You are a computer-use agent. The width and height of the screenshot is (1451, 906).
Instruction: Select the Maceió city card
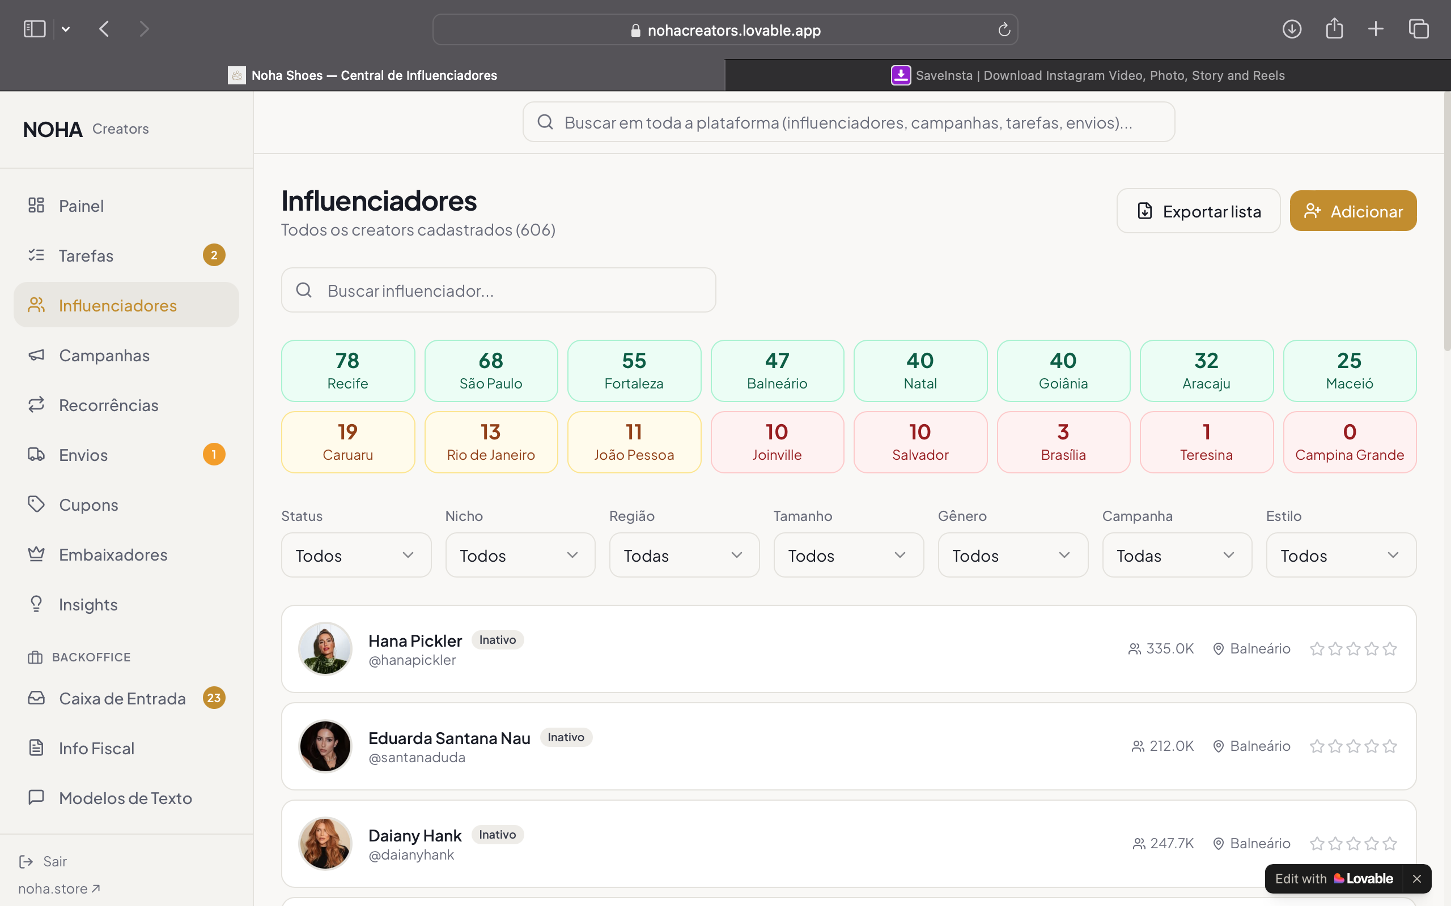pyautogui.click(x=1350, y=371)
